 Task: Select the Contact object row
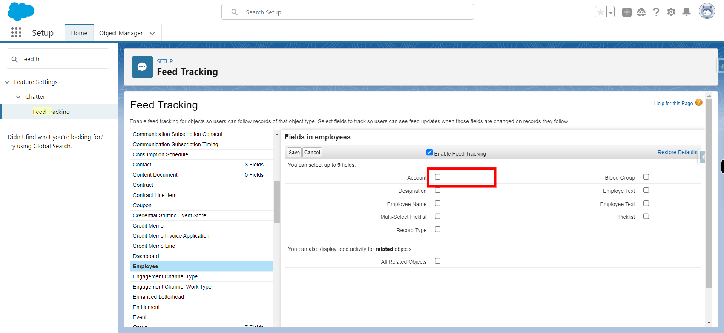tap(202, 165)
